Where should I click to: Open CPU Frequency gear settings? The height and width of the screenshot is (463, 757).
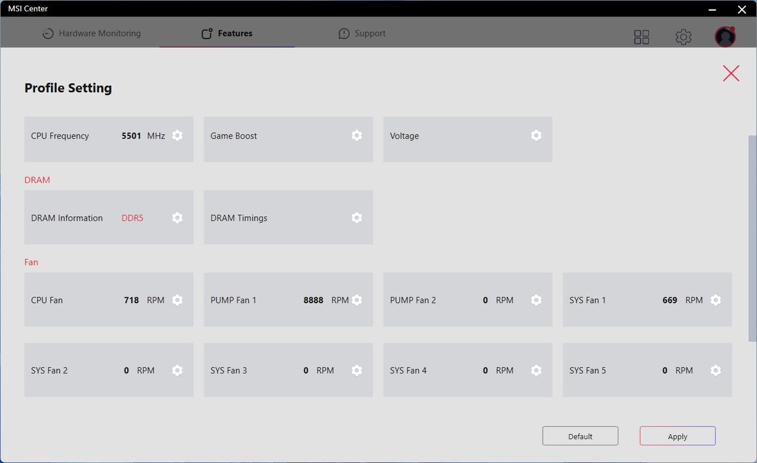coord(177,136)
